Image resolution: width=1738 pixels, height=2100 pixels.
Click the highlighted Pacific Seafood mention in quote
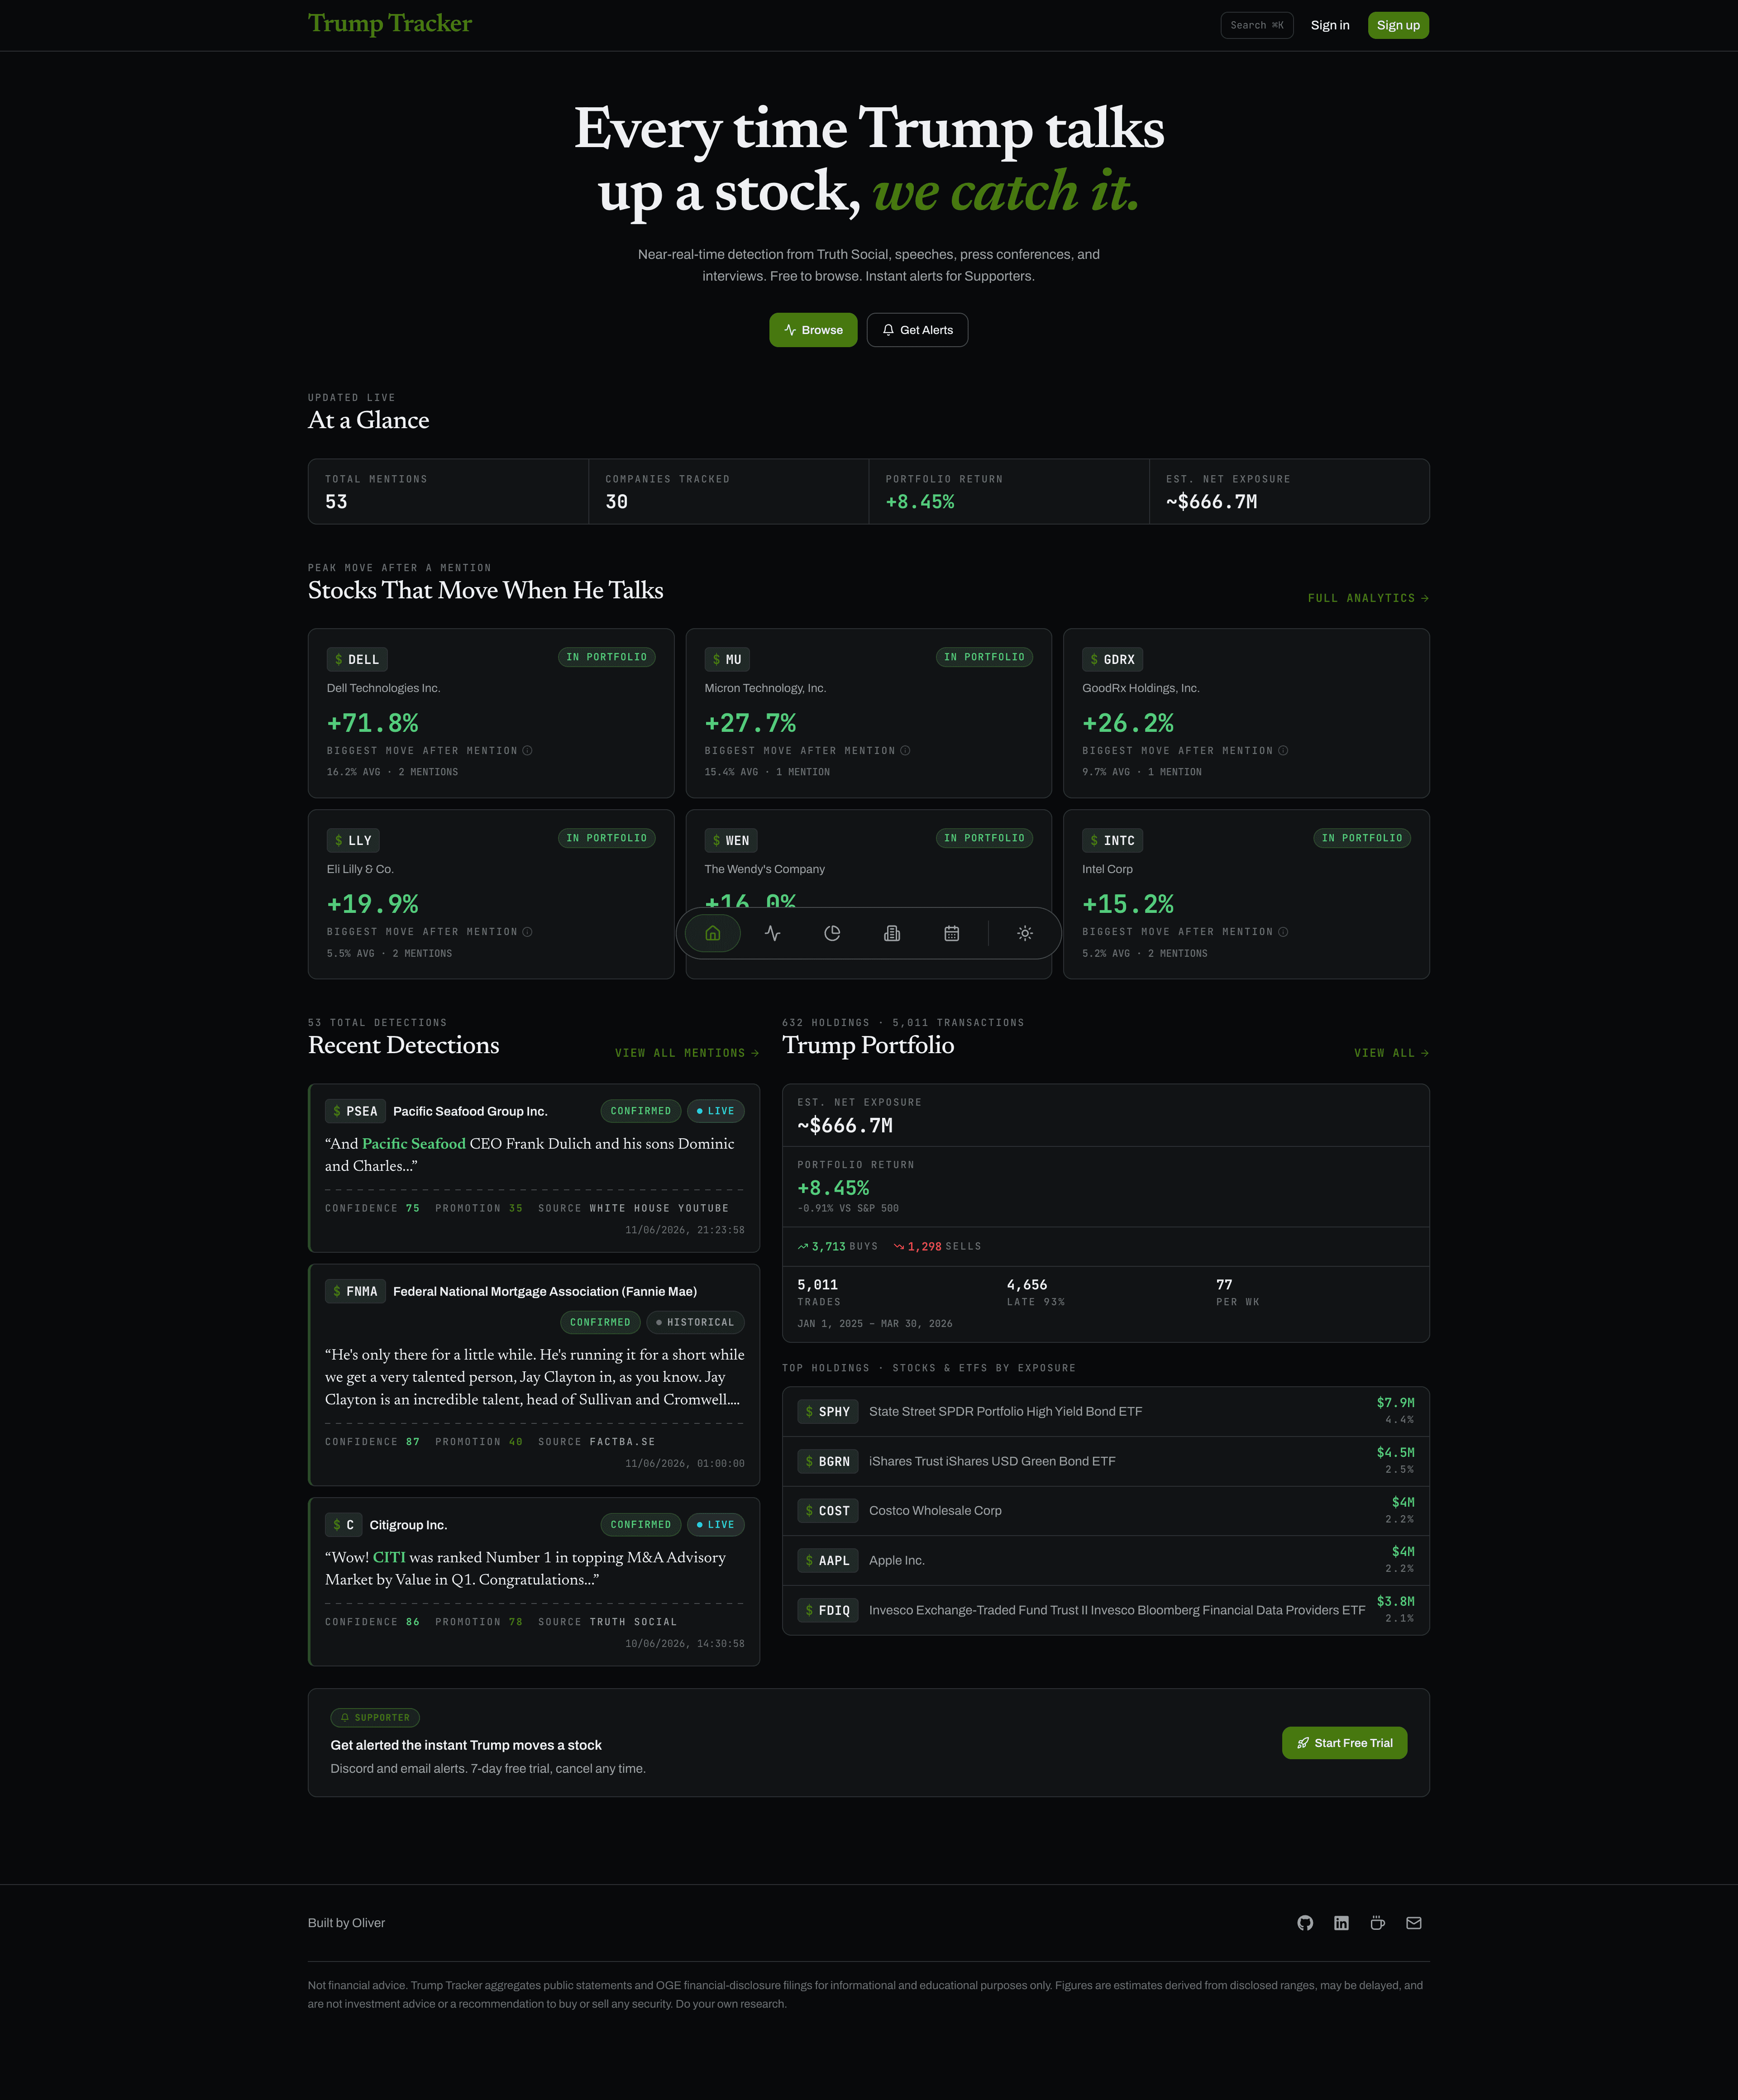tap(414, 1144)
